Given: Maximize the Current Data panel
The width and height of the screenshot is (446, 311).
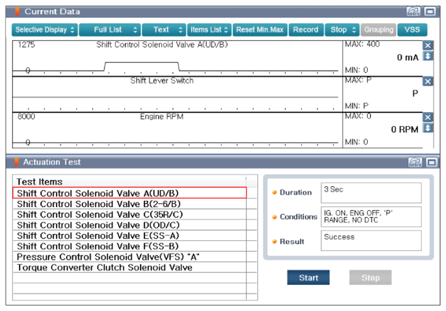Looking at the screenshot, I should point(430,11).
